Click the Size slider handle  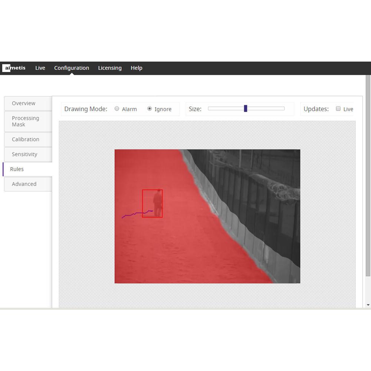246,108
